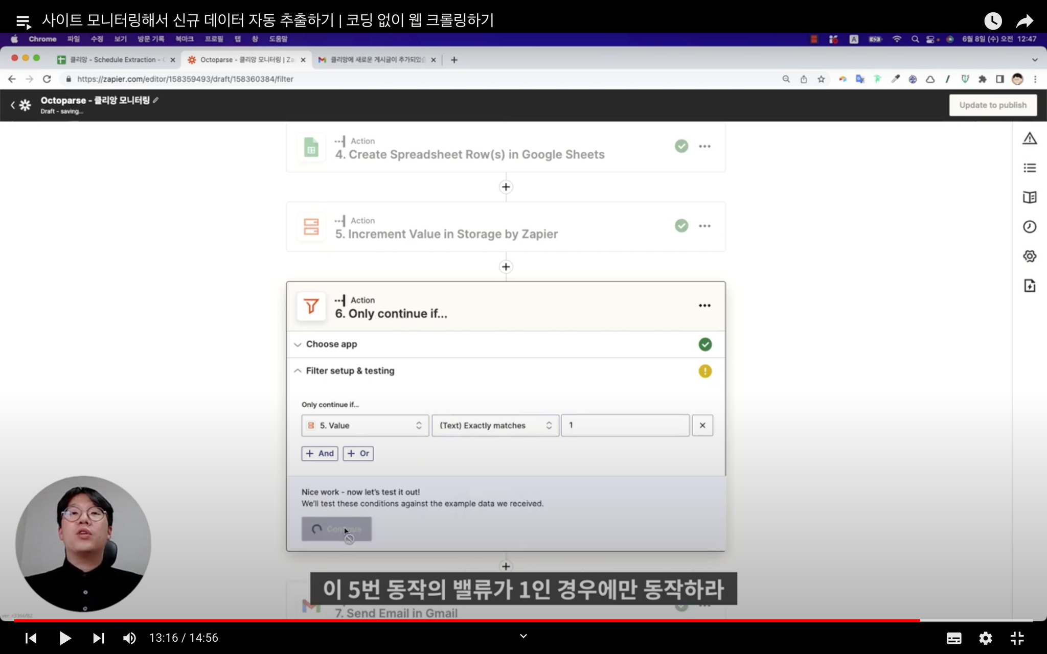Collapse Filter setup & testing section
The image size is (1047, 654).
[506, 371]
